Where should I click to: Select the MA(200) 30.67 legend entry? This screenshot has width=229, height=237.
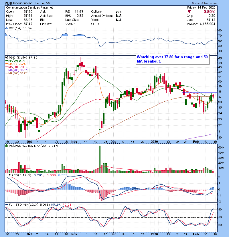16,70
